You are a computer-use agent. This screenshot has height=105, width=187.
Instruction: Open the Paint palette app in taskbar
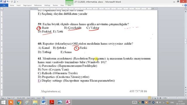(x=27, y=102)
